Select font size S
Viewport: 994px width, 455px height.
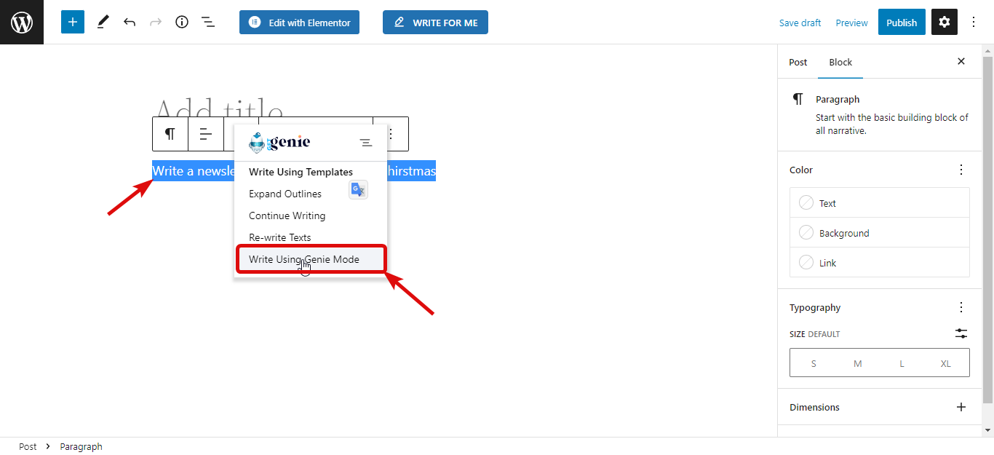click(x=814, y=363)
